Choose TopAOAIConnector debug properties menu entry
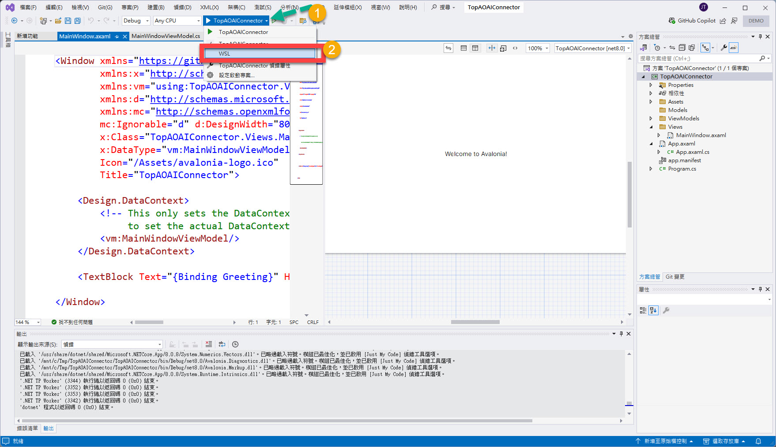776x447 pixels. coord(254,65)
